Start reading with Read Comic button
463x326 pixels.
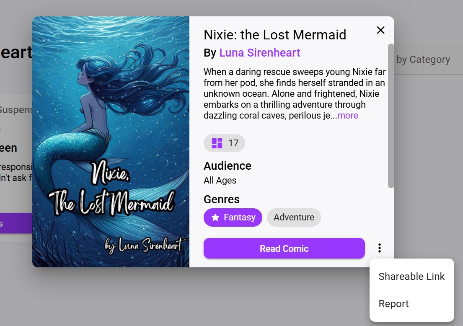(284, 248)
